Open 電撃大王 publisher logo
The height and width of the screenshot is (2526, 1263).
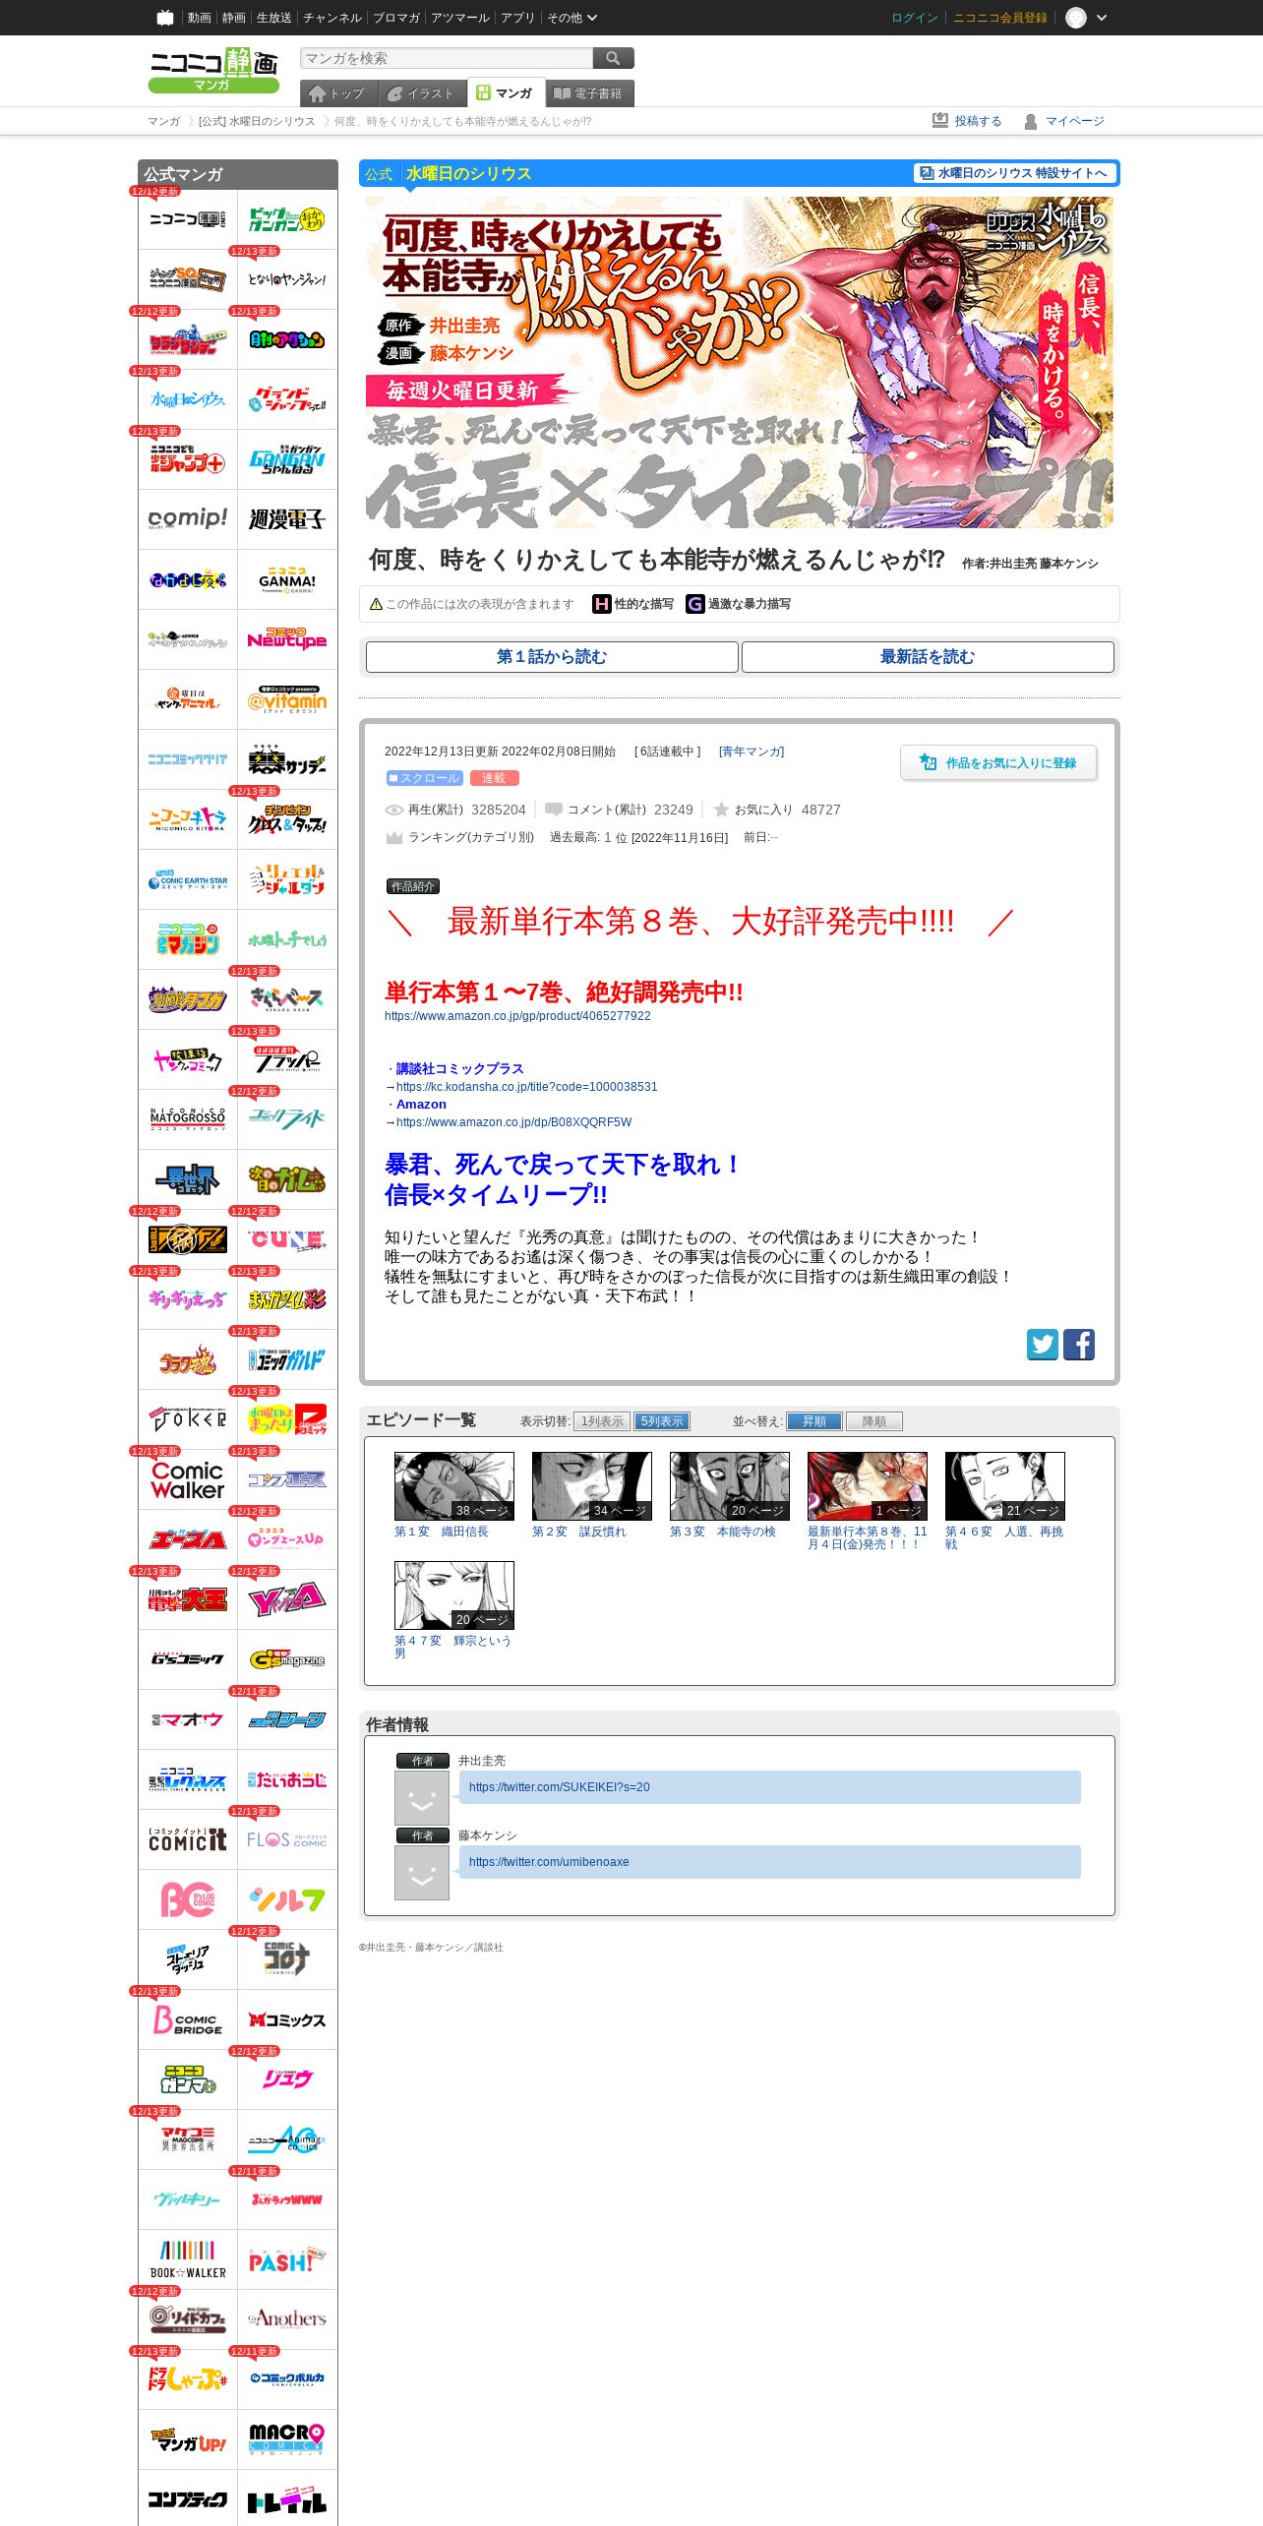pos(188,1599)
